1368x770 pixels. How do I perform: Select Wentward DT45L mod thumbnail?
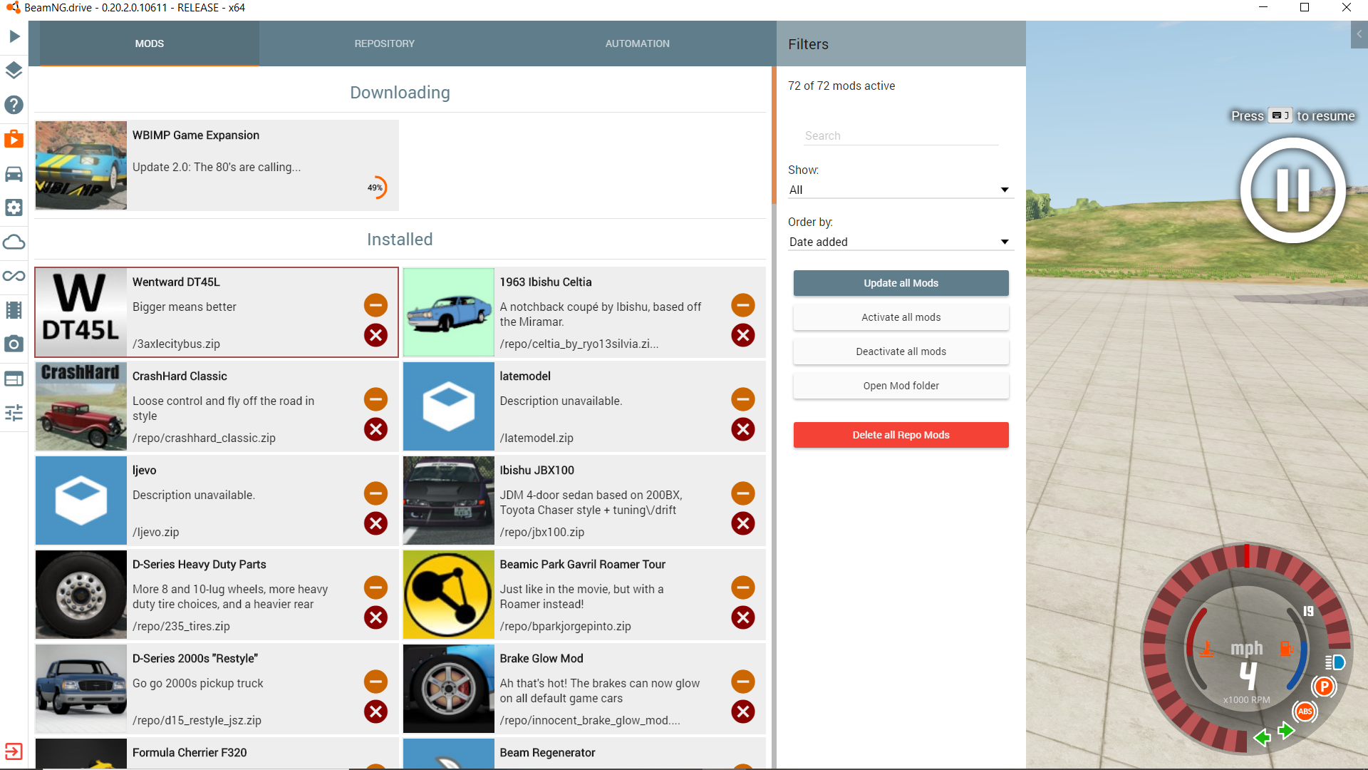click(81, 312)
